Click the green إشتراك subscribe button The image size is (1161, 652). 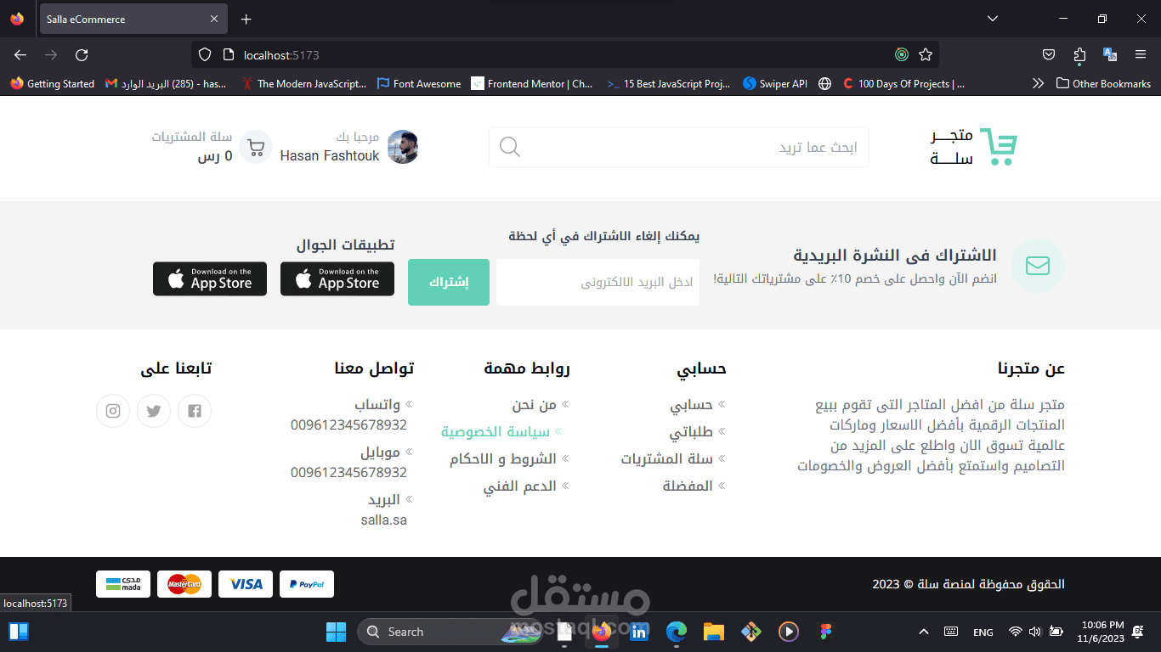pyautogui.click(x=449, y=282)
